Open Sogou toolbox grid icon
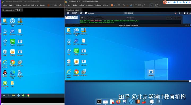 [x=189, y=2]
